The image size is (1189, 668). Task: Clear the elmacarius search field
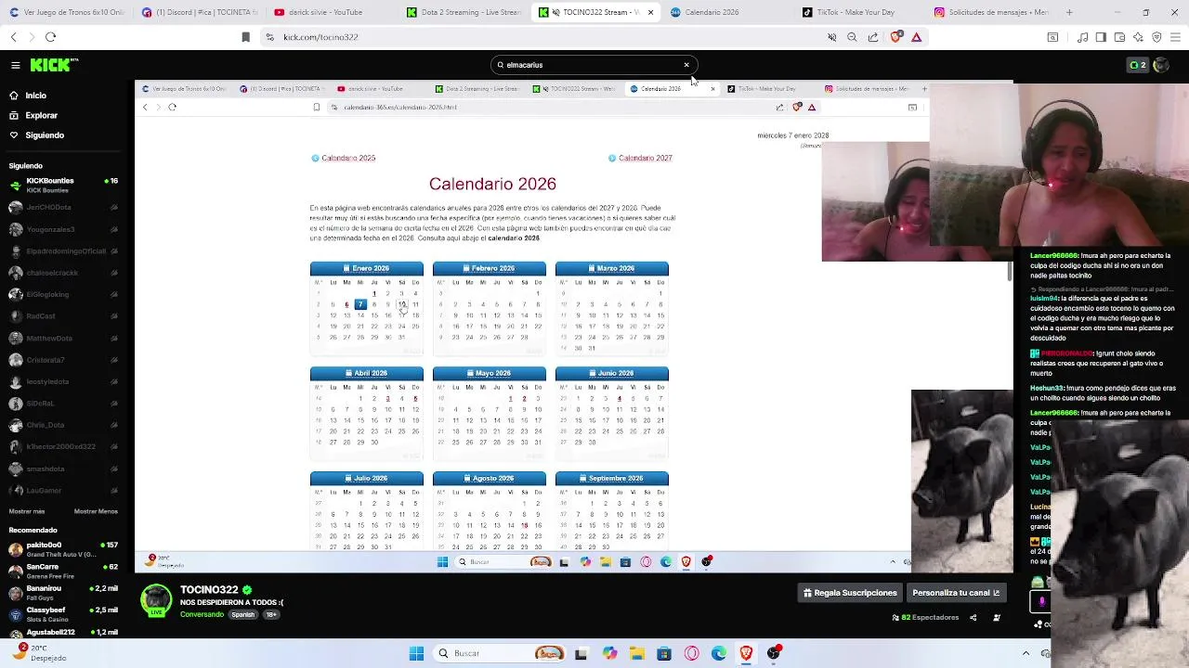coord(686,65)
